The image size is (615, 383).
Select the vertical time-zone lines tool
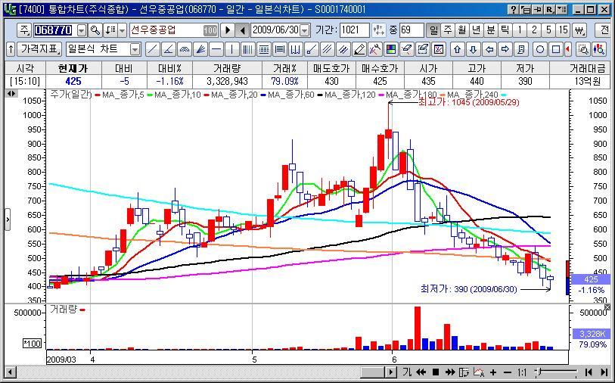[248, 49]
